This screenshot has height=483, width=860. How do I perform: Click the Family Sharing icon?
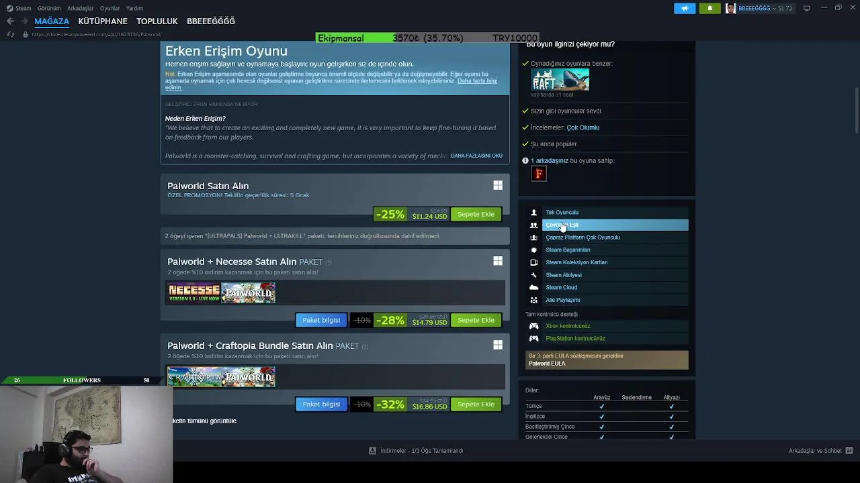[533, 300]
